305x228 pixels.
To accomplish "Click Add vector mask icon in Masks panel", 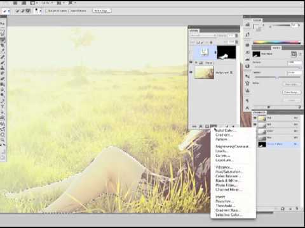I will pos(300,54).
